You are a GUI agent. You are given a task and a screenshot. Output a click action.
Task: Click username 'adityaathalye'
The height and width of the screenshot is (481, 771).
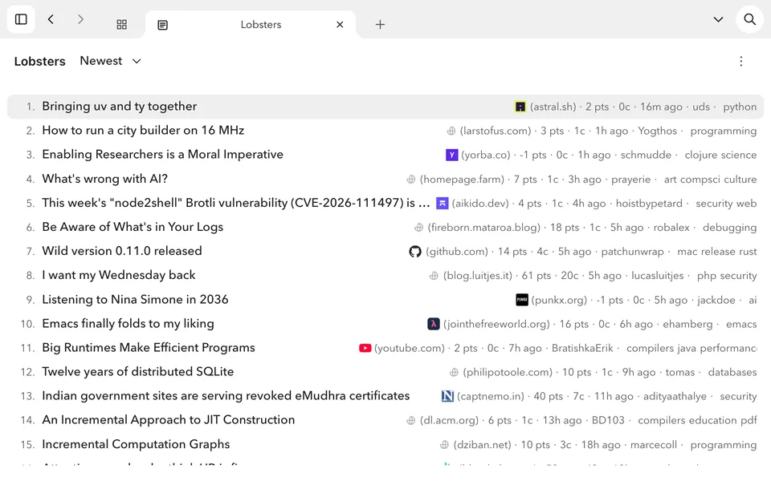pyautogui.click(x=675, y=397)
